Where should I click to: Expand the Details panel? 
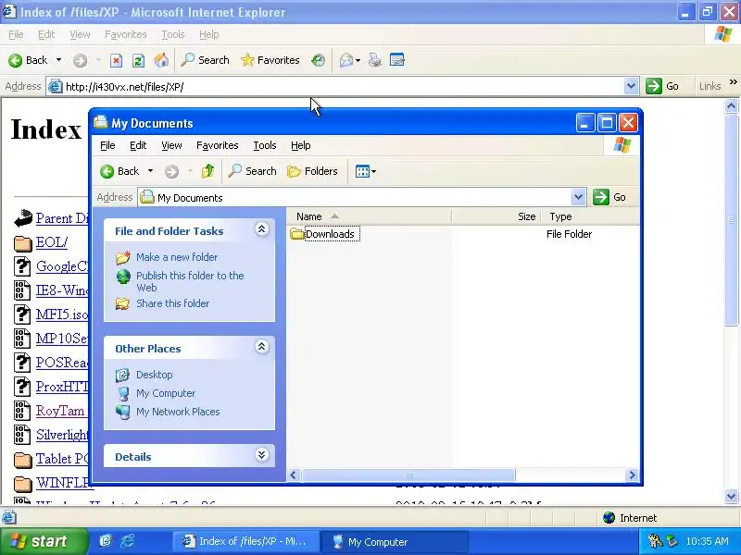coord(262,455)
